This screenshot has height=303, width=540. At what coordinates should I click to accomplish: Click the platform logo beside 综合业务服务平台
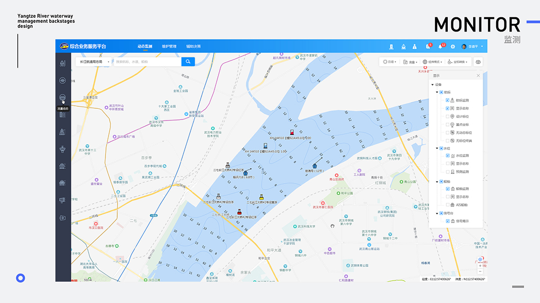click(x=64, y=46)
